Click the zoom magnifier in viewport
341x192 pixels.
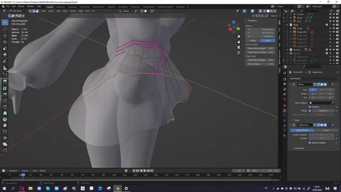239,37
